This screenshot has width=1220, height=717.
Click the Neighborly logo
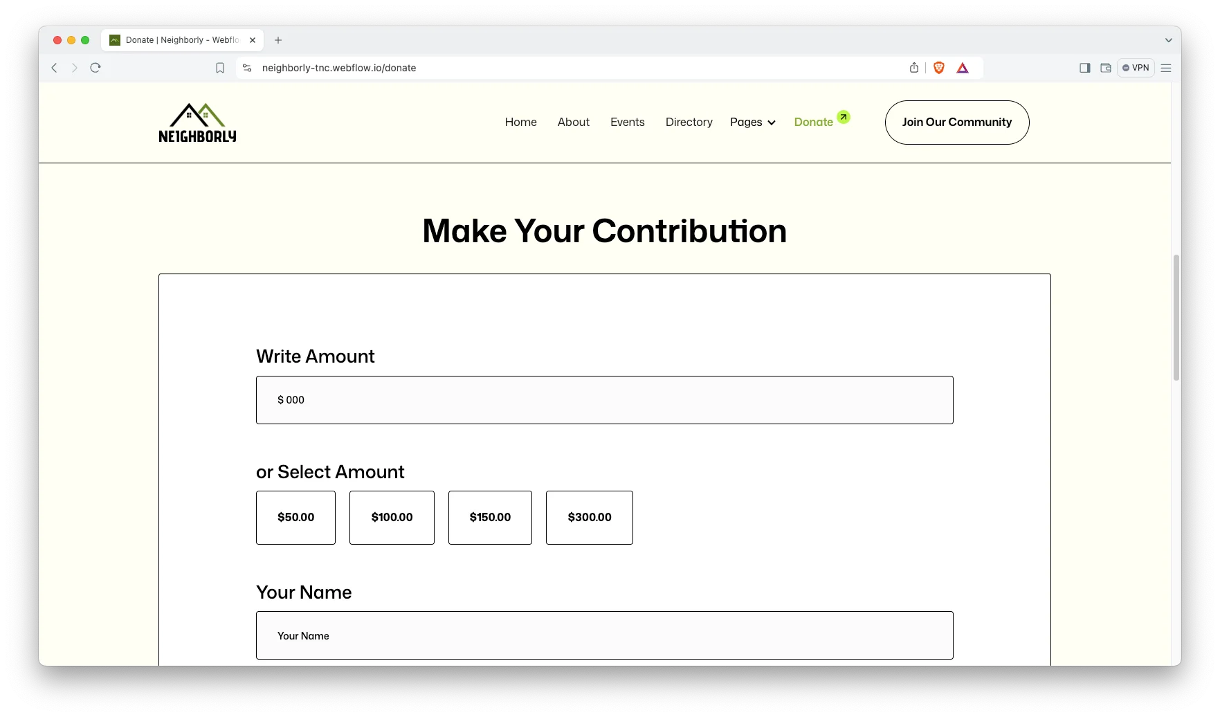197,123
